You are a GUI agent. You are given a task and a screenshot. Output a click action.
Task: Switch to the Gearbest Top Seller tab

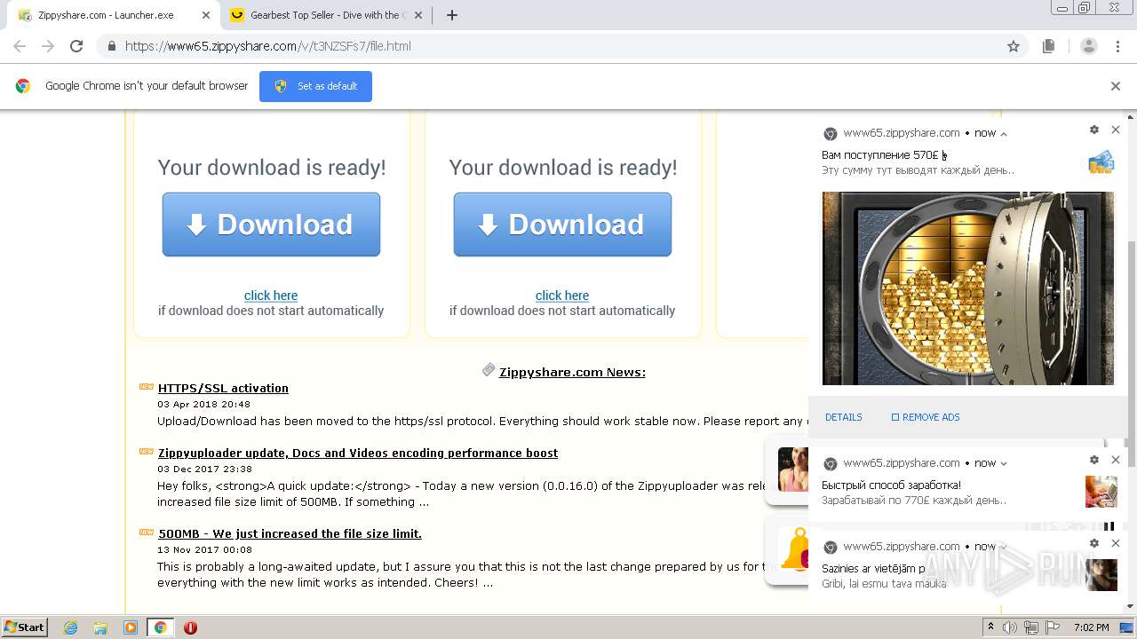pyautogui.click(x=324, y=15)
